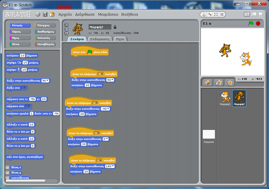Image resolution: width=269 pixels, height=189 pixels.
Task: Click the light orange cat on the stage
Action: [x=246, y=59]
